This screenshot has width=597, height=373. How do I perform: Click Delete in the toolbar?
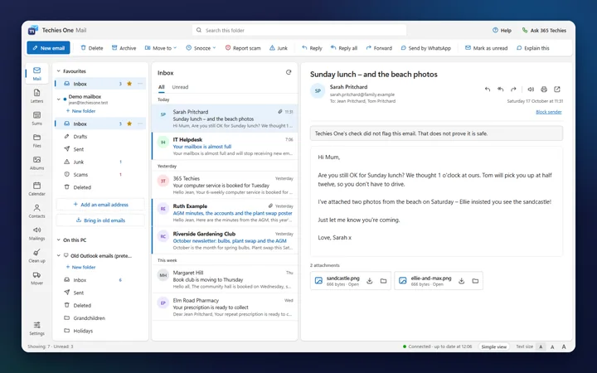(92, 48)
